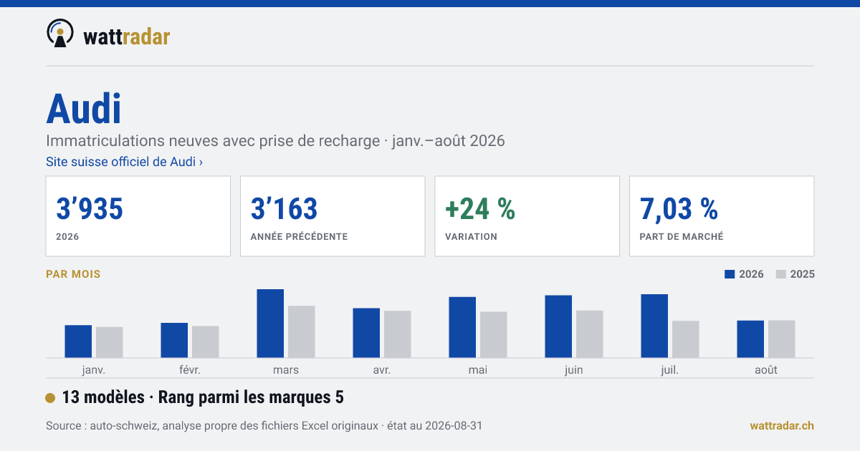Click the 7,03 % market share value
Viewport: 860px width, 451px height.
679,209
